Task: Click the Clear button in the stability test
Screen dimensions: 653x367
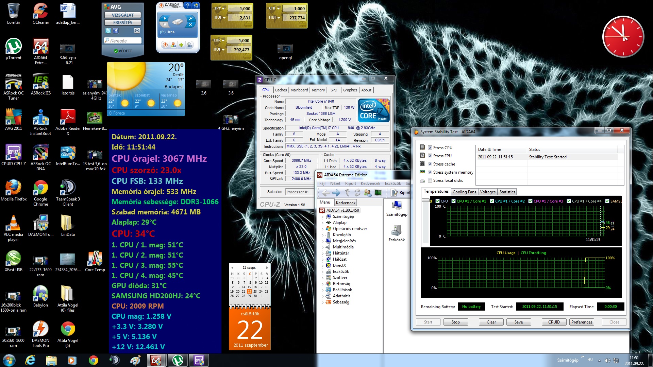Action: point(491,322)
